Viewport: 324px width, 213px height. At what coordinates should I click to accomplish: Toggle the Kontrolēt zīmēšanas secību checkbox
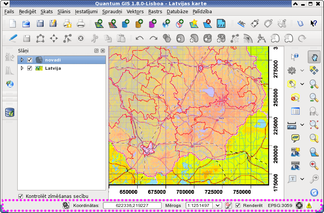pyautogui.click(x=21, y=196)
